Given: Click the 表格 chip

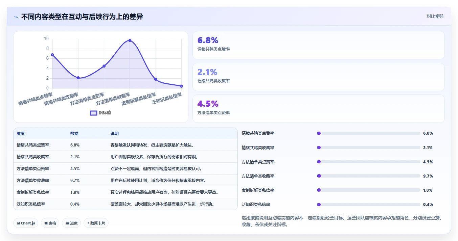Looking at the screenshot, I should [50, 223].
